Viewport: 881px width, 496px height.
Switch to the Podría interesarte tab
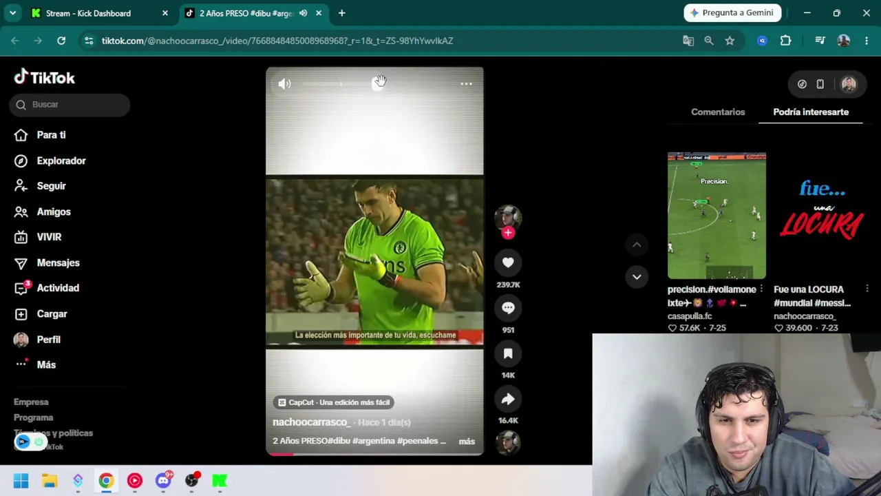(x=811, y=112)
